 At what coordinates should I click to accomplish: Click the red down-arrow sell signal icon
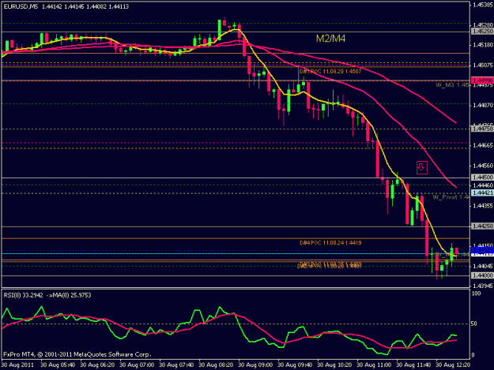(422, 167)
